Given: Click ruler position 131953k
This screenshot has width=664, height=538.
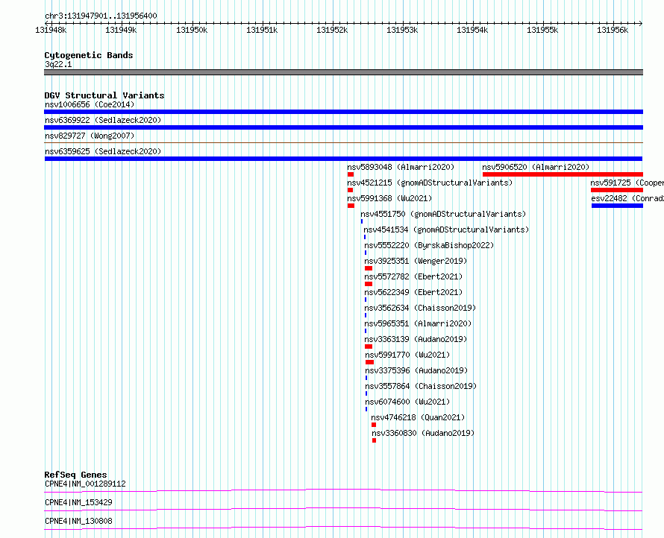Looking at the screenshot, I should coord(402,30).
